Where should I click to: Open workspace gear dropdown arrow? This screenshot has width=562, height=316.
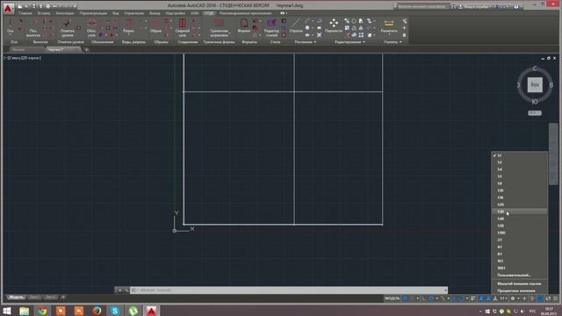tap(518, 298)
